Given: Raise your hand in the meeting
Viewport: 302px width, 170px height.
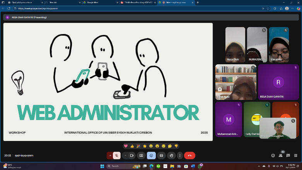Looking at the screenshot, I should coord(171,156).
